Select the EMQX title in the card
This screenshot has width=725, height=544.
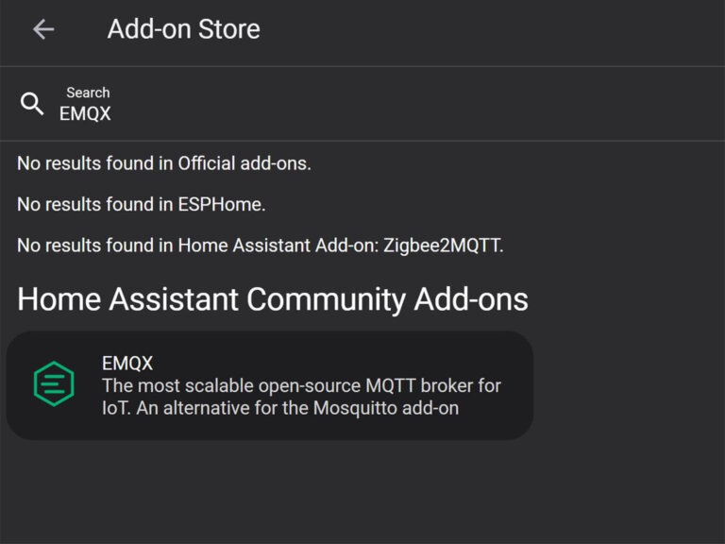coord(127,363)
